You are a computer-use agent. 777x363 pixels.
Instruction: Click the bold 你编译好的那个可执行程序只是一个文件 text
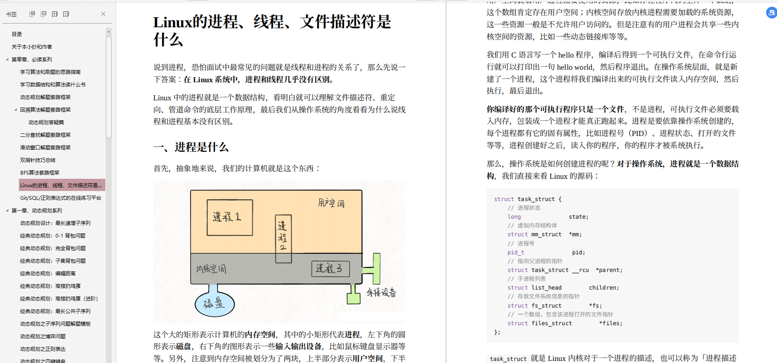(x=555, y=109)
